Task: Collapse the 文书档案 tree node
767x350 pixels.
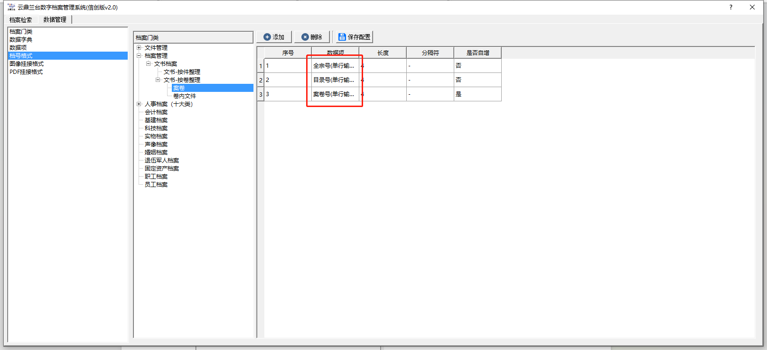Action: (148, 64)
